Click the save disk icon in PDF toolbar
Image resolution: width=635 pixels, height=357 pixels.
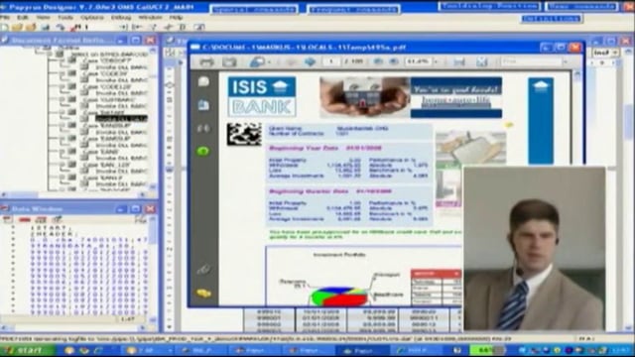(459, 61)
